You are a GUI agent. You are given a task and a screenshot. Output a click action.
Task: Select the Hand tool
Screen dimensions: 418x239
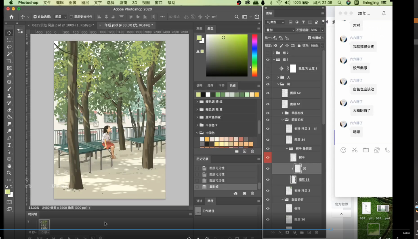point(9,166)
